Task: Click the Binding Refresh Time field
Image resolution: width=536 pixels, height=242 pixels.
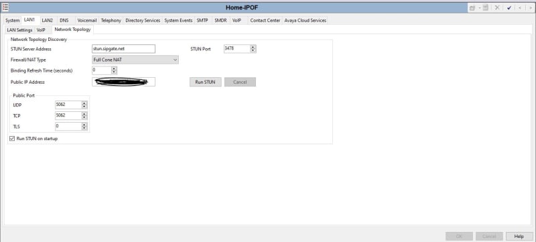Action: (102, 70)
